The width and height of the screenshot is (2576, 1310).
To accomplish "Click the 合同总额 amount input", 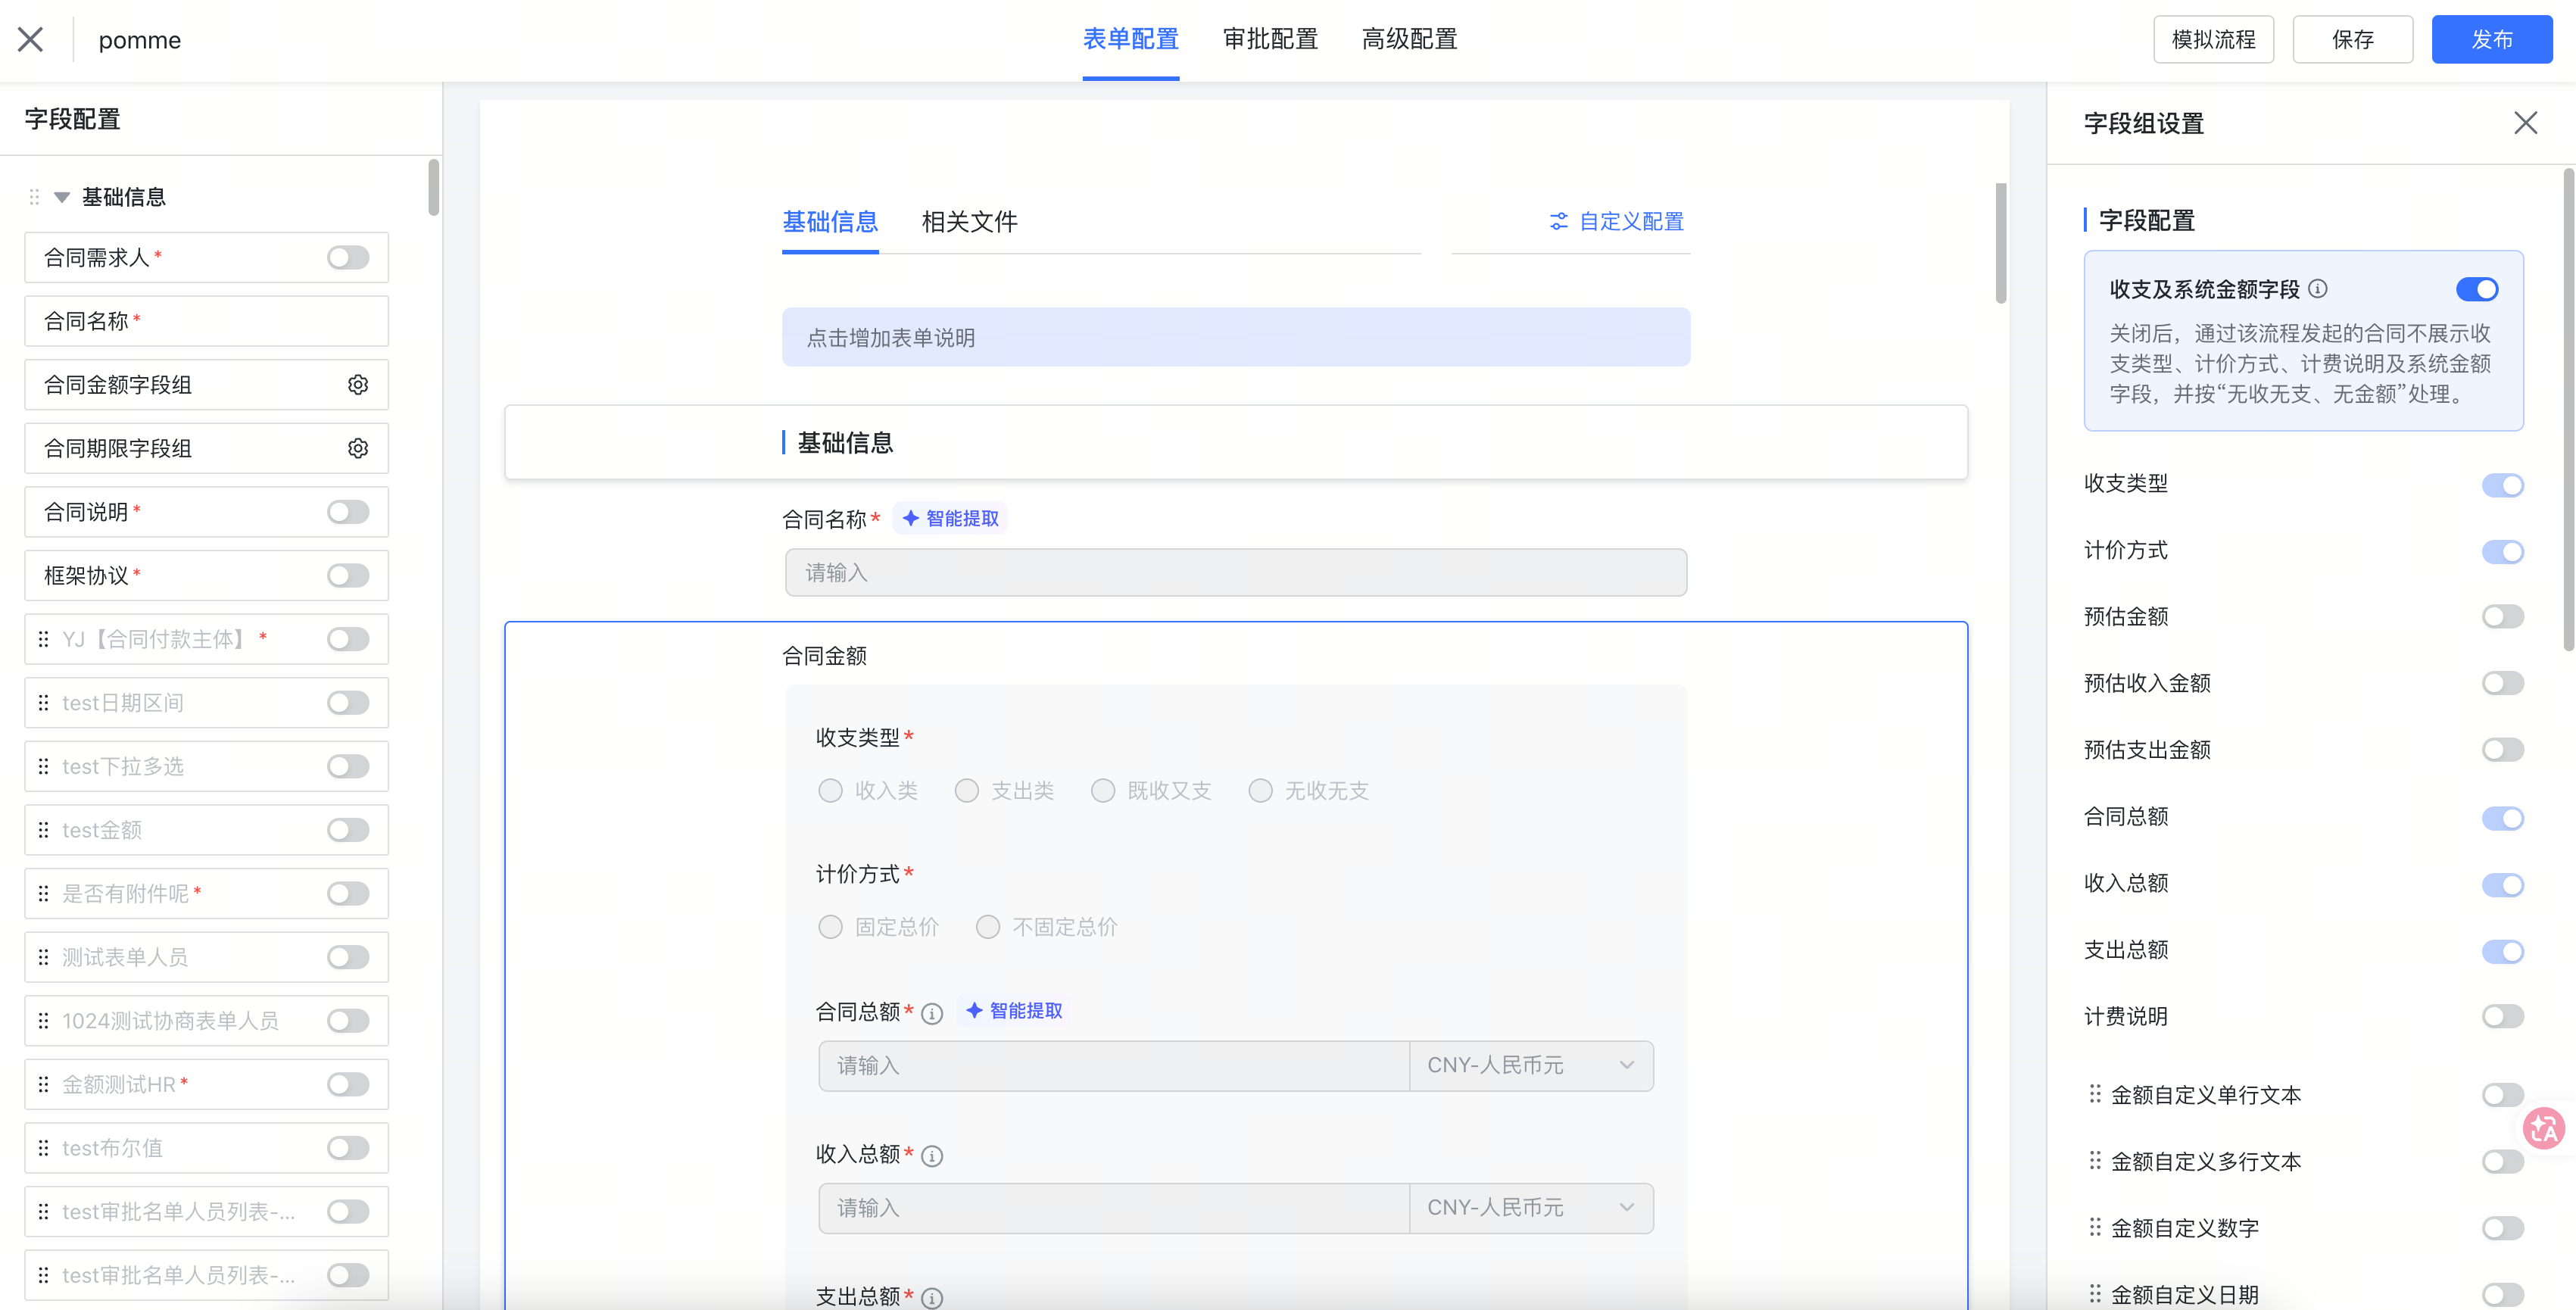I will pyautogui.click(x=1114, y=1066).
